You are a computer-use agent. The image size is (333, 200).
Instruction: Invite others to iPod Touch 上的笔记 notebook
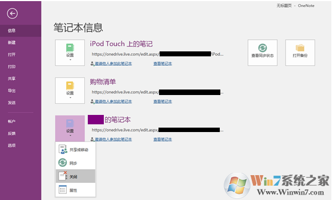113,64
